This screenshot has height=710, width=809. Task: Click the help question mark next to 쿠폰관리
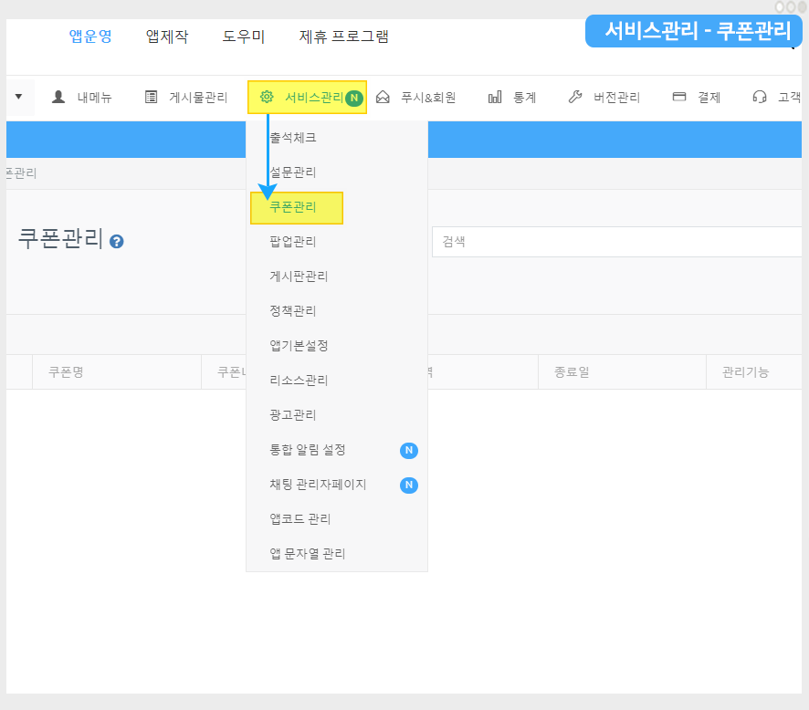[117, 242]
